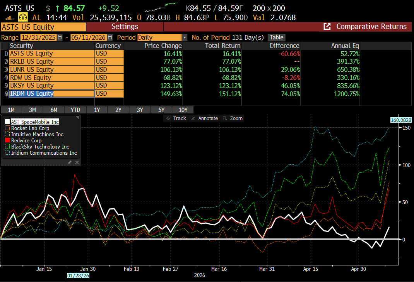Viewport: 414px width, 282px height.
Task: Click the Period field showing Daily
Action: click(x=159, y=38)
